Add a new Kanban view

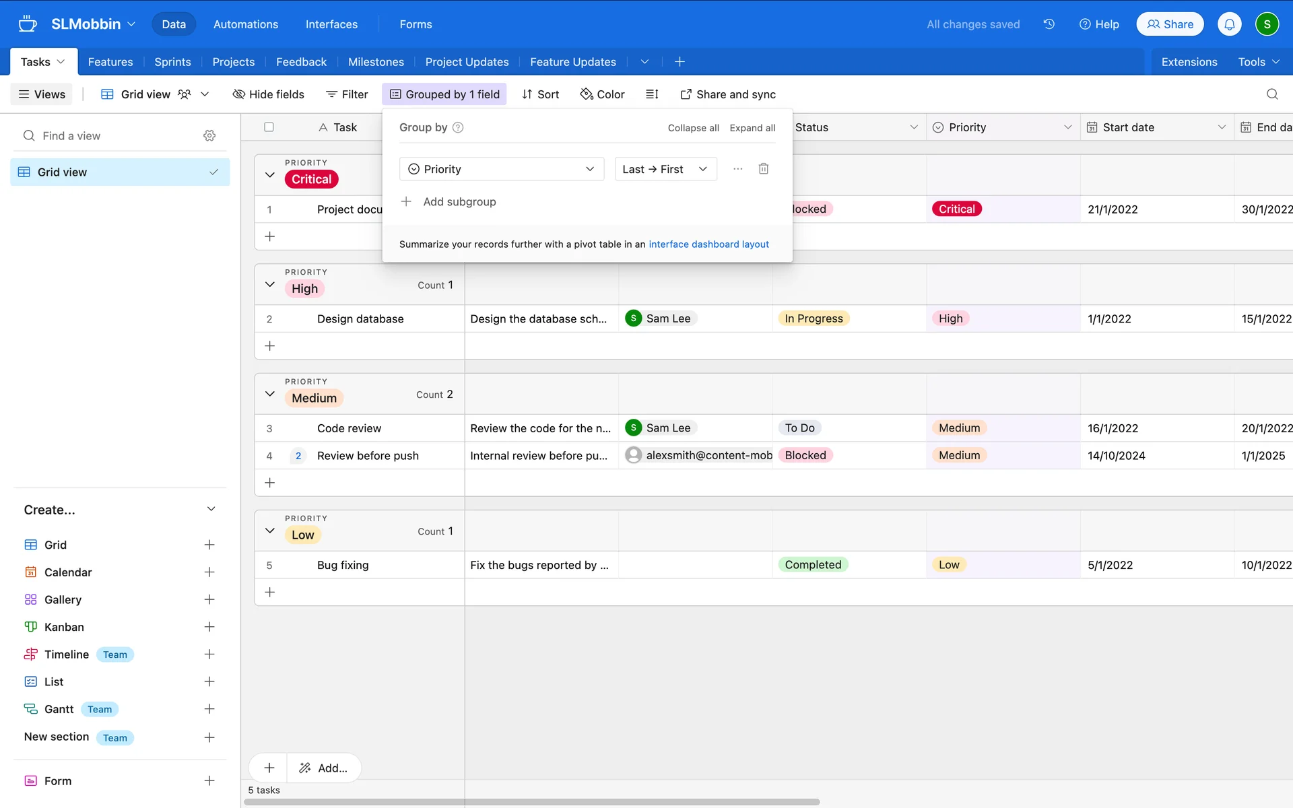tap(209, 627)
